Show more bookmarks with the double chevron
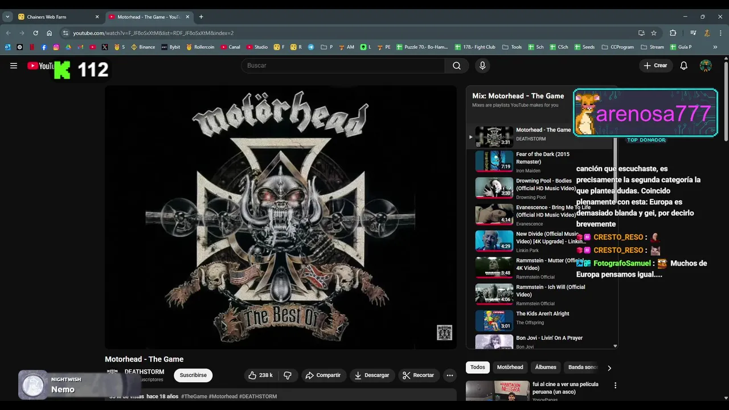729x410 pixels. point(715,47)
